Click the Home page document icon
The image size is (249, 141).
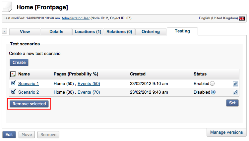coord(8,7)
